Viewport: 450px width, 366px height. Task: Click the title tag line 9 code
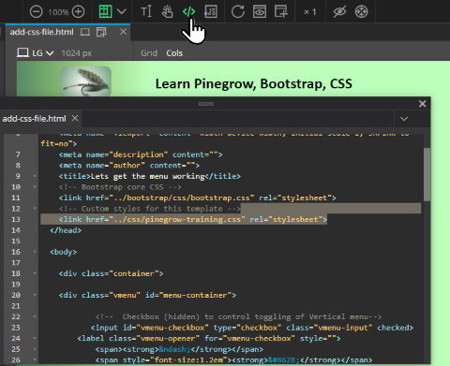tap(150, 176)
